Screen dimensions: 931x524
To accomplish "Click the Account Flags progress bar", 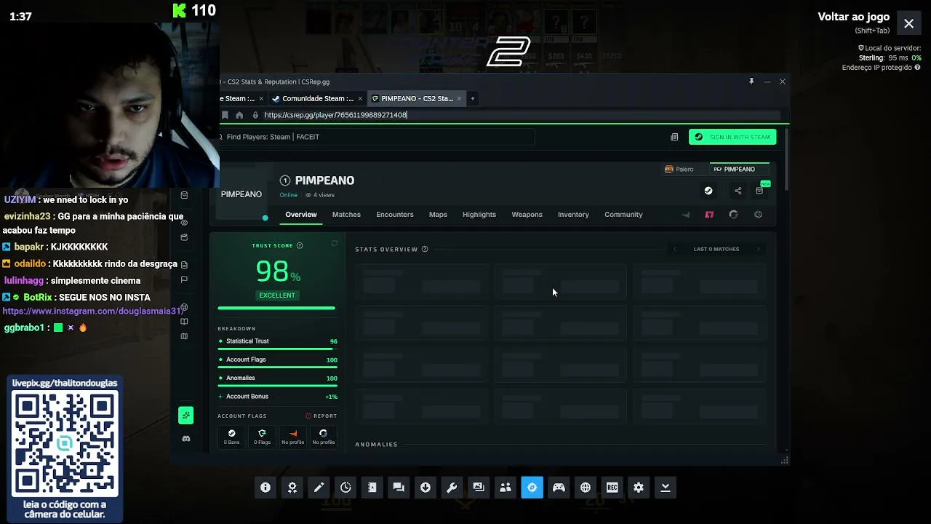I will (x=276, y=368).
